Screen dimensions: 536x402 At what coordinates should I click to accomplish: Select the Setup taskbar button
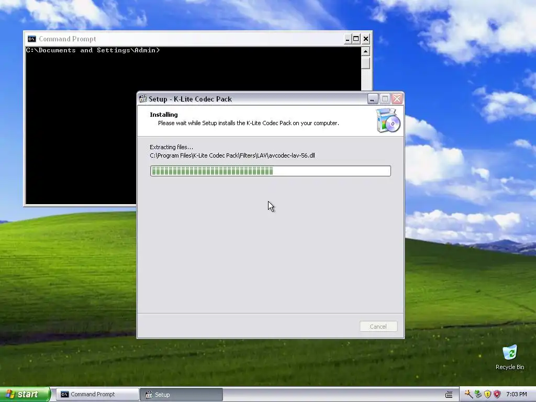point(182,395)
